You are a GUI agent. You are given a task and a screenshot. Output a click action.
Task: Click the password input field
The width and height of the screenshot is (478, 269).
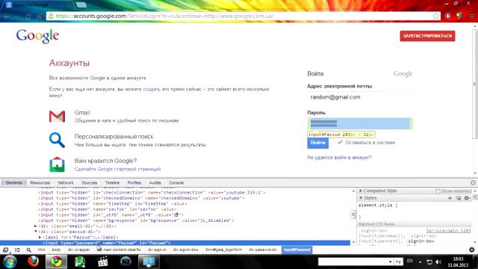pos(360,123)
